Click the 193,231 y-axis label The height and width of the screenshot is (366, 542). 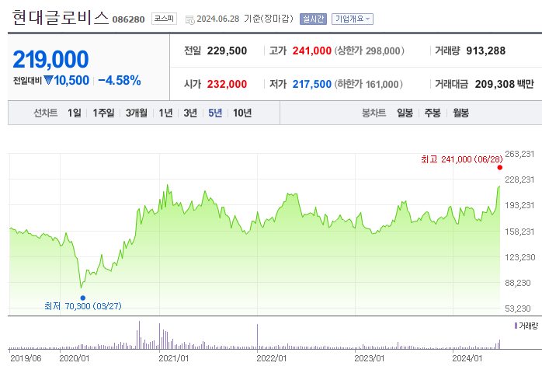coord(519,205)
